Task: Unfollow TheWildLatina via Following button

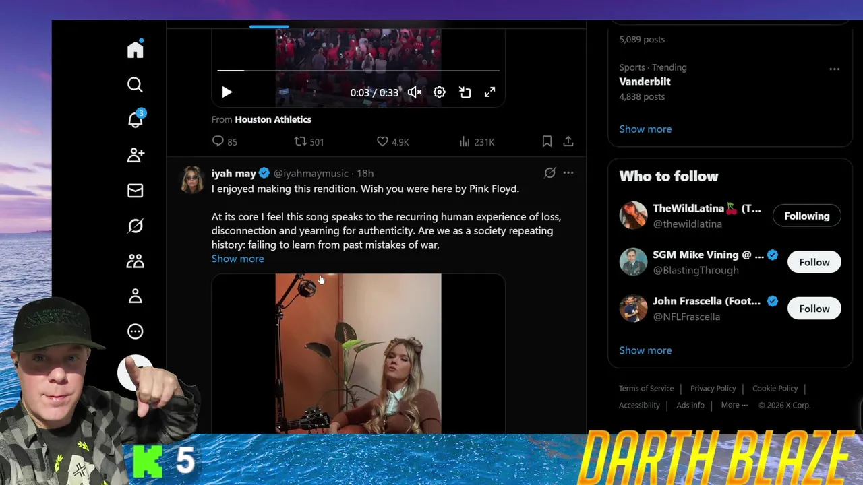Action: point(807,216)
